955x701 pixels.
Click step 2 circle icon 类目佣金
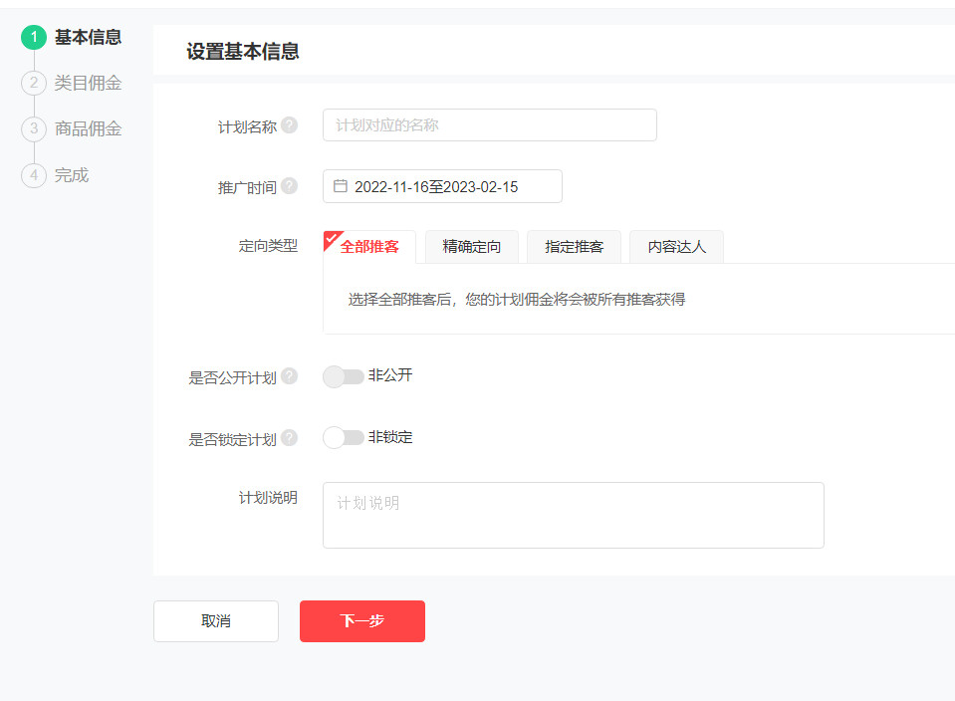[x=34, y=84]
